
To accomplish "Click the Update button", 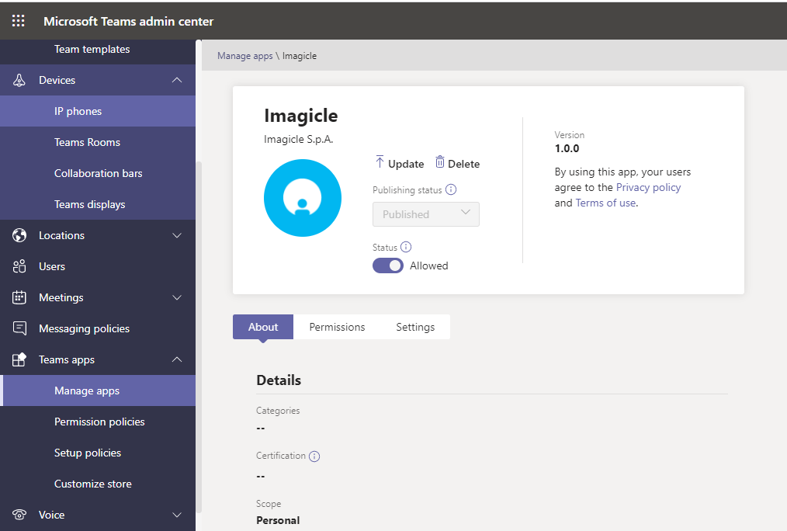I will [399, 163].
